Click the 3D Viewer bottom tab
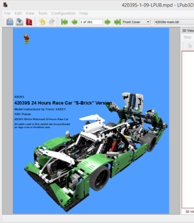194x223 pixels. 189,212
